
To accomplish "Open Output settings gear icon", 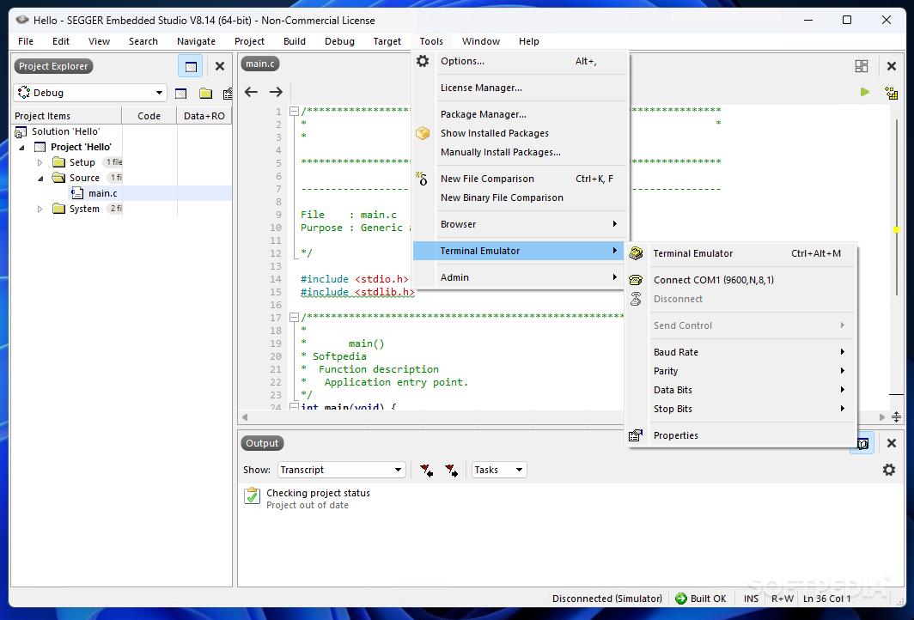I will pyautogui.click(x=889, y=469).
